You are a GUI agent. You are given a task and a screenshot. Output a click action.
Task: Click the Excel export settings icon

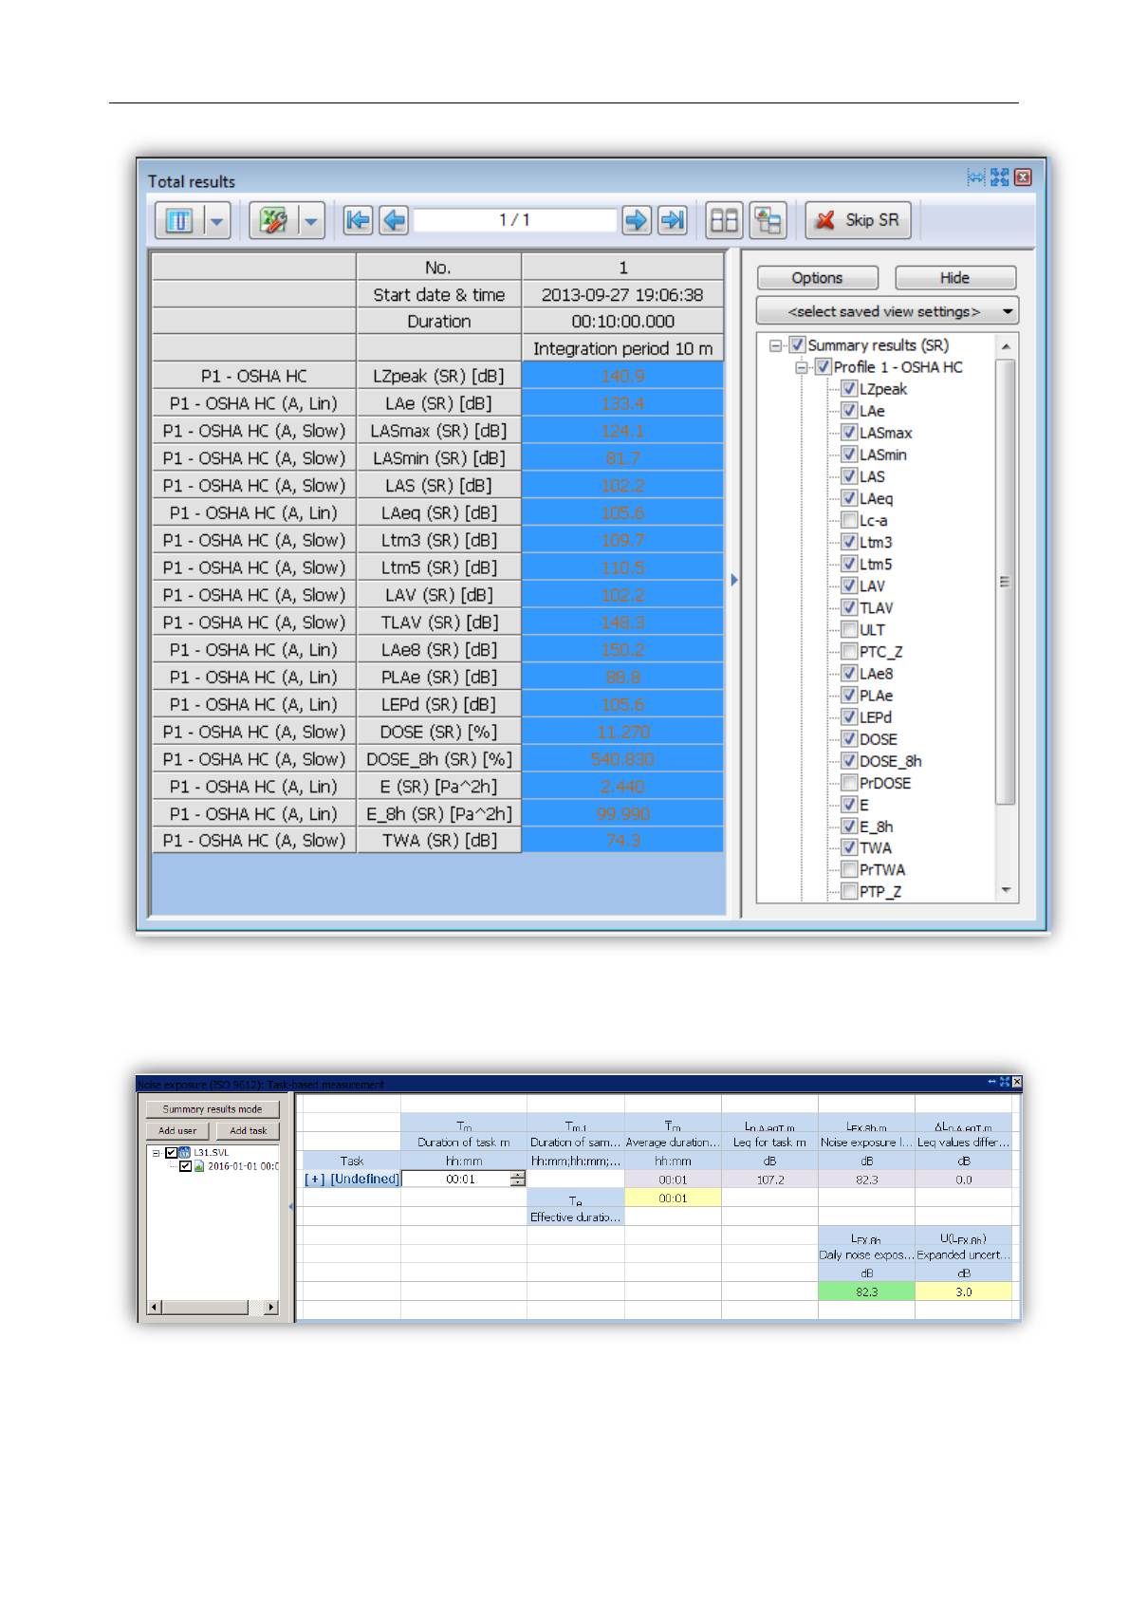click(x=273, y=221)
